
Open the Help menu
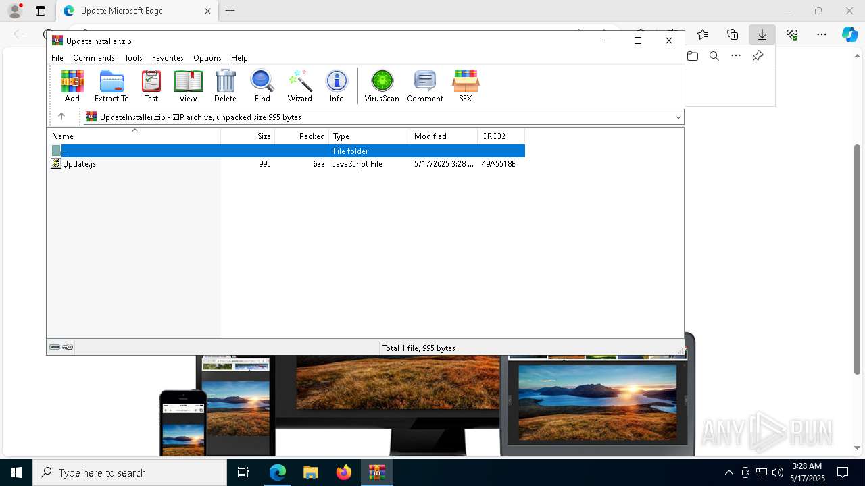[x=239, y=58]
